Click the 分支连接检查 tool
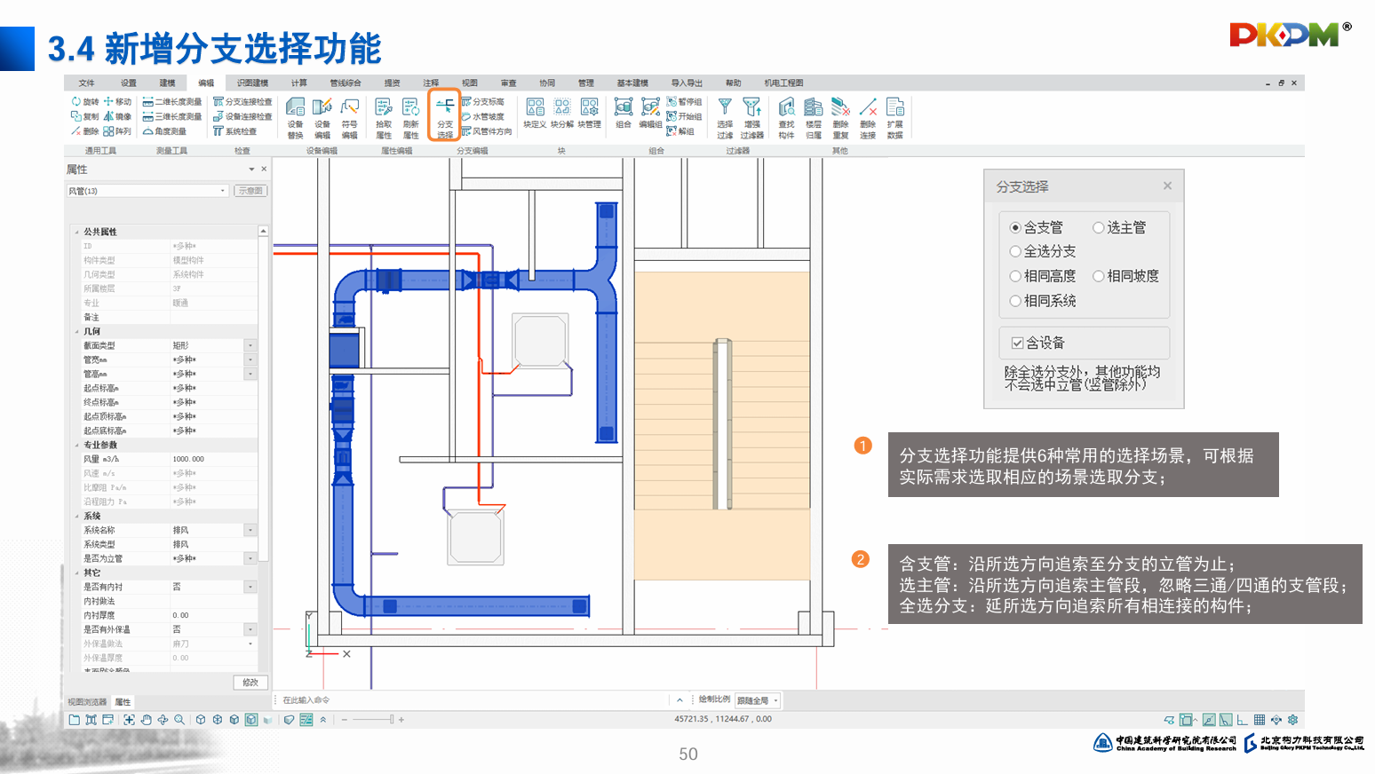This screenshot has width=1375, height=774. tap(242, 102)
